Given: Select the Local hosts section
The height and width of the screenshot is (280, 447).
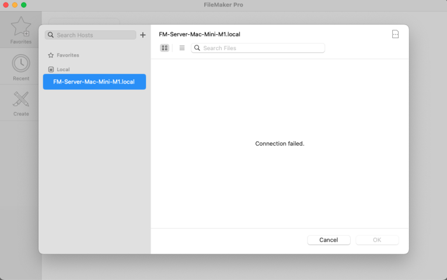Looking at the screenshot, I should [63, 69].
